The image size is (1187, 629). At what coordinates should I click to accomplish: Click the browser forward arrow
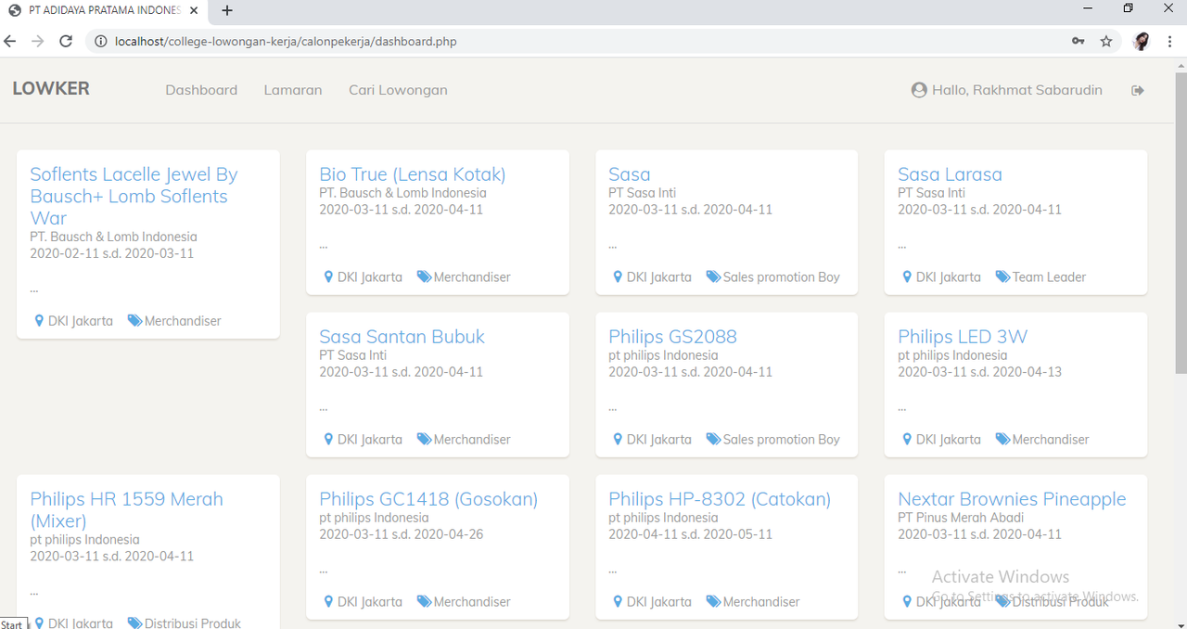coord(38,41)
